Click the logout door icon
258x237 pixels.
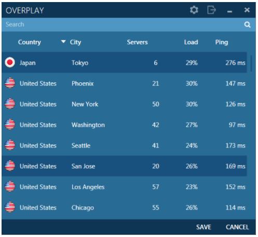point(211,10)
